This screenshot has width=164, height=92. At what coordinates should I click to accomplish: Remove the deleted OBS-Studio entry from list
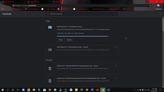point(116,47)
